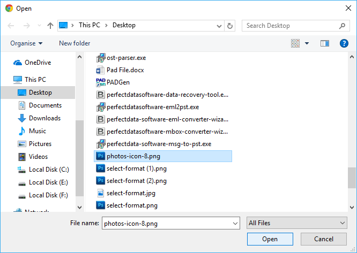Go up one folder level

[x=50, y=26]
